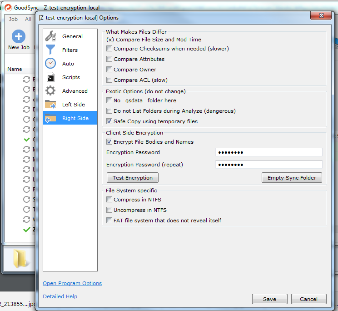Enable Compare Owner checkbox
The height and width of the screenshot is (311, 338).
(109, 70)
